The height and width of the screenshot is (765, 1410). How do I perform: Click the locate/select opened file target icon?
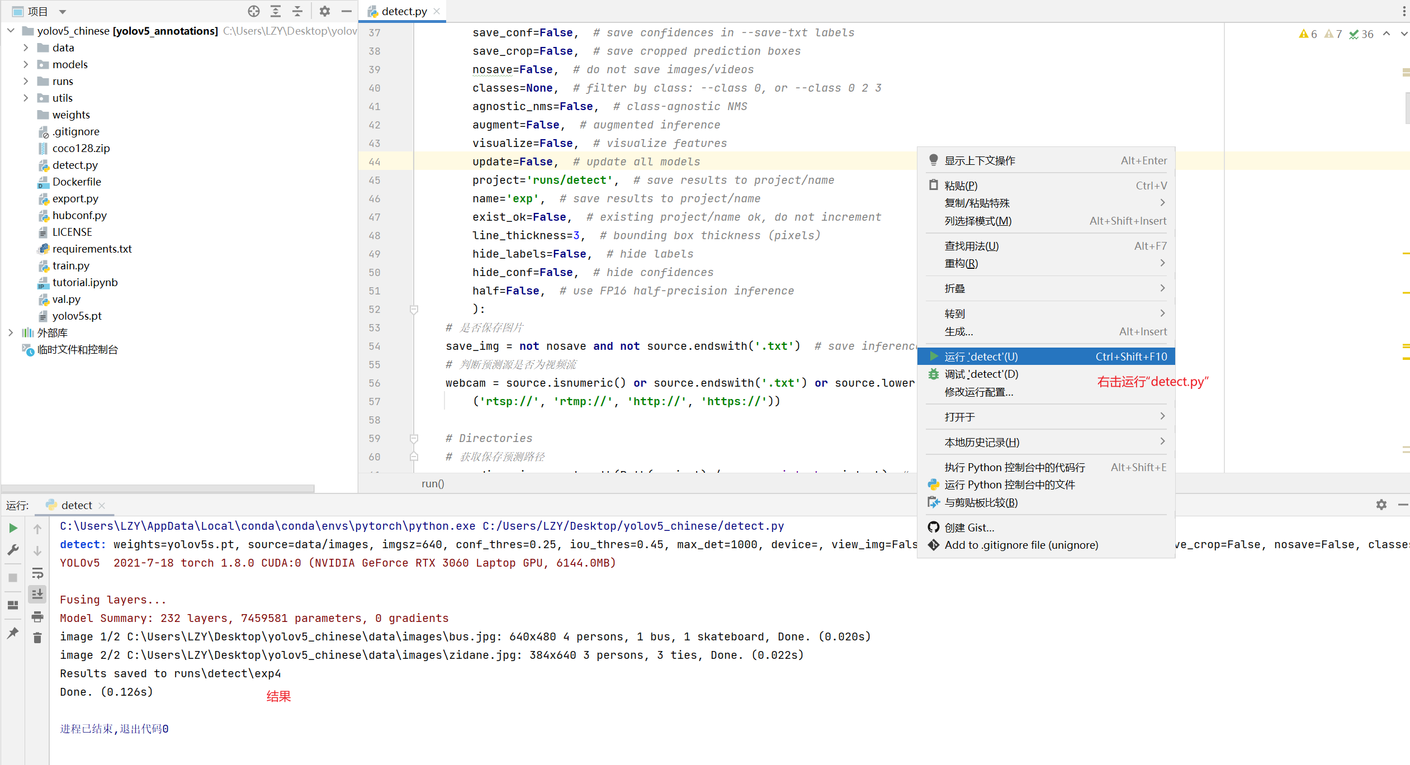[254, 11]
